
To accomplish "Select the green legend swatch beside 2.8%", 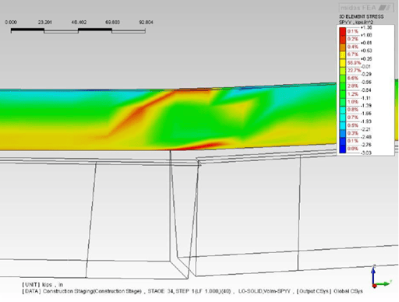I will point(343,86).
